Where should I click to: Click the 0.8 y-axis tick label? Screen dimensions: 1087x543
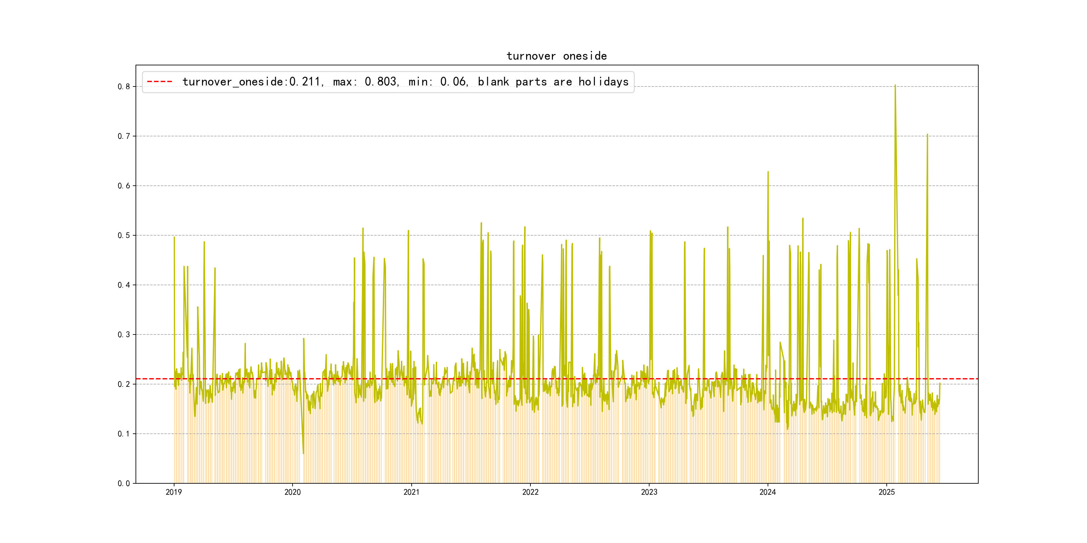[x=124, y=87]
